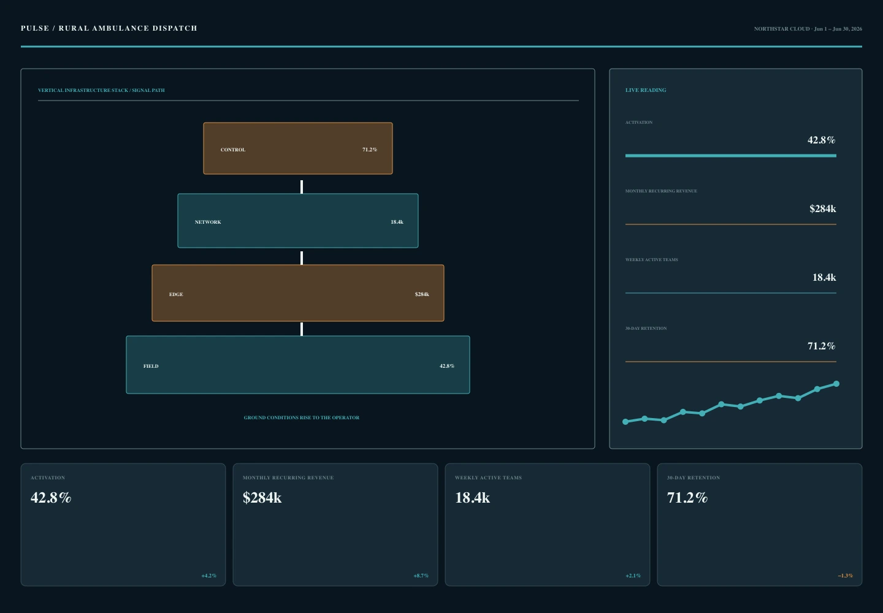Click the $284k reading in Live Reading
This screenshot has width=883, height=613.
[x=823, y=208]
